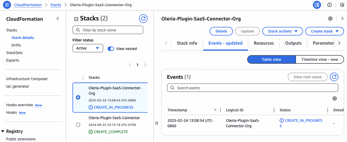347x142 pixels.
Task: Toggle the View nested switch
Action: (111, 49)
